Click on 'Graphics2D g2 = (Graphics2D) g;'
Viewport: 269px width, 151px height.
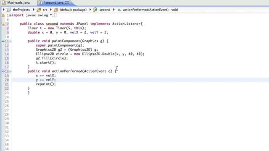point(67,49)
